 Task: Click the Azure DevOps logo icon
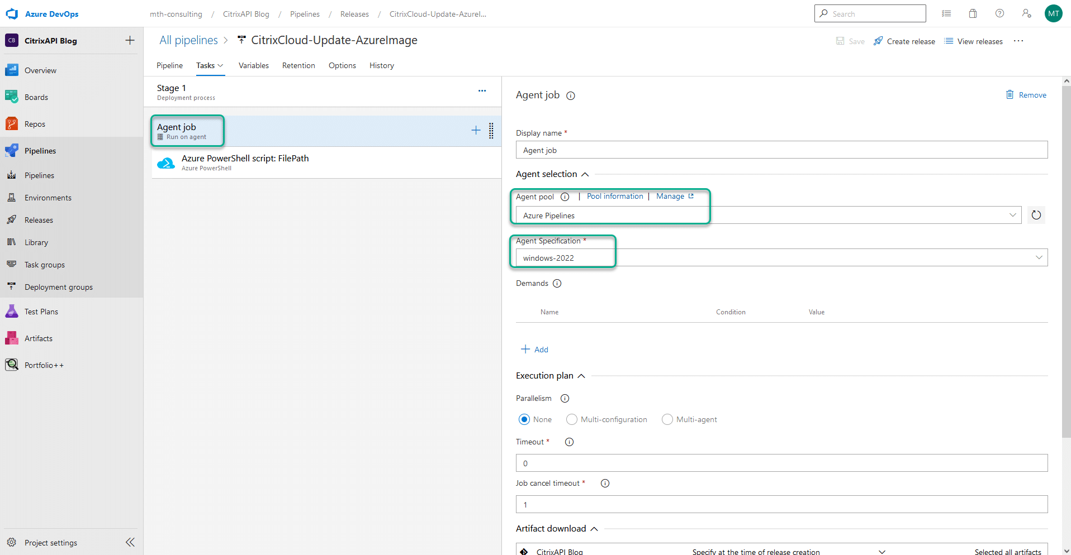12,14
